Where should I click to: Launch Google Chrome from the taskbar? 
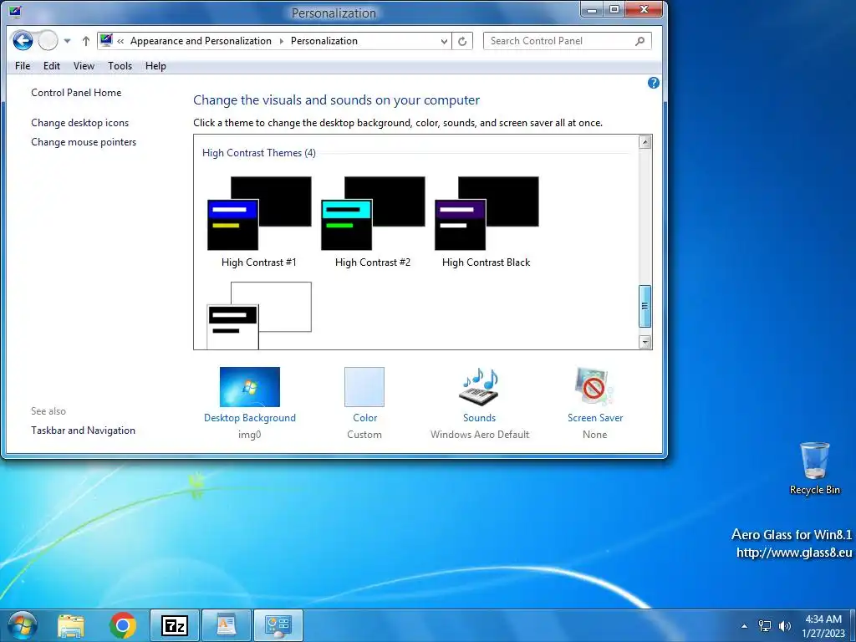(123, 625)
